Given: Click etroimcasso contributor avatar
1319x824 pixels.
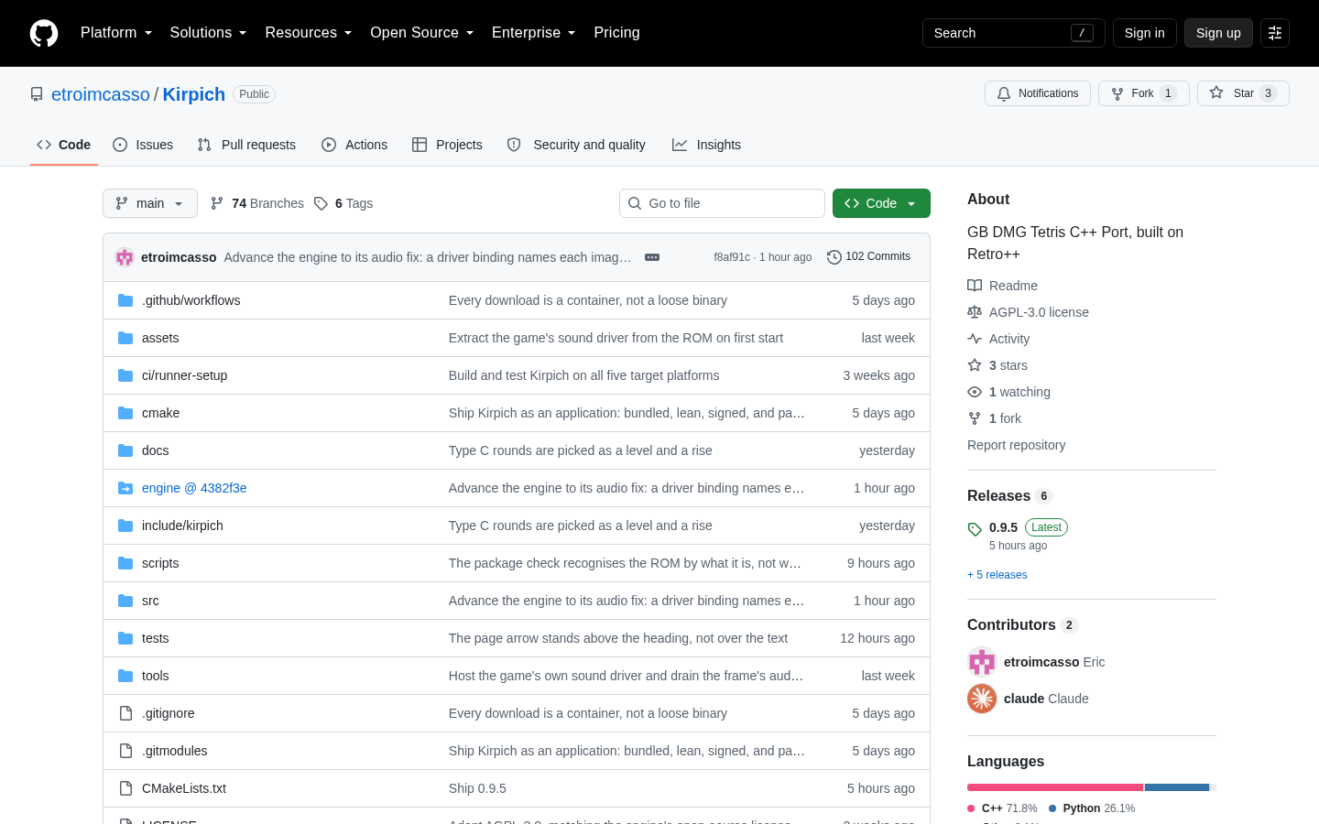Looking at the screenshot, I should [982, 662].
